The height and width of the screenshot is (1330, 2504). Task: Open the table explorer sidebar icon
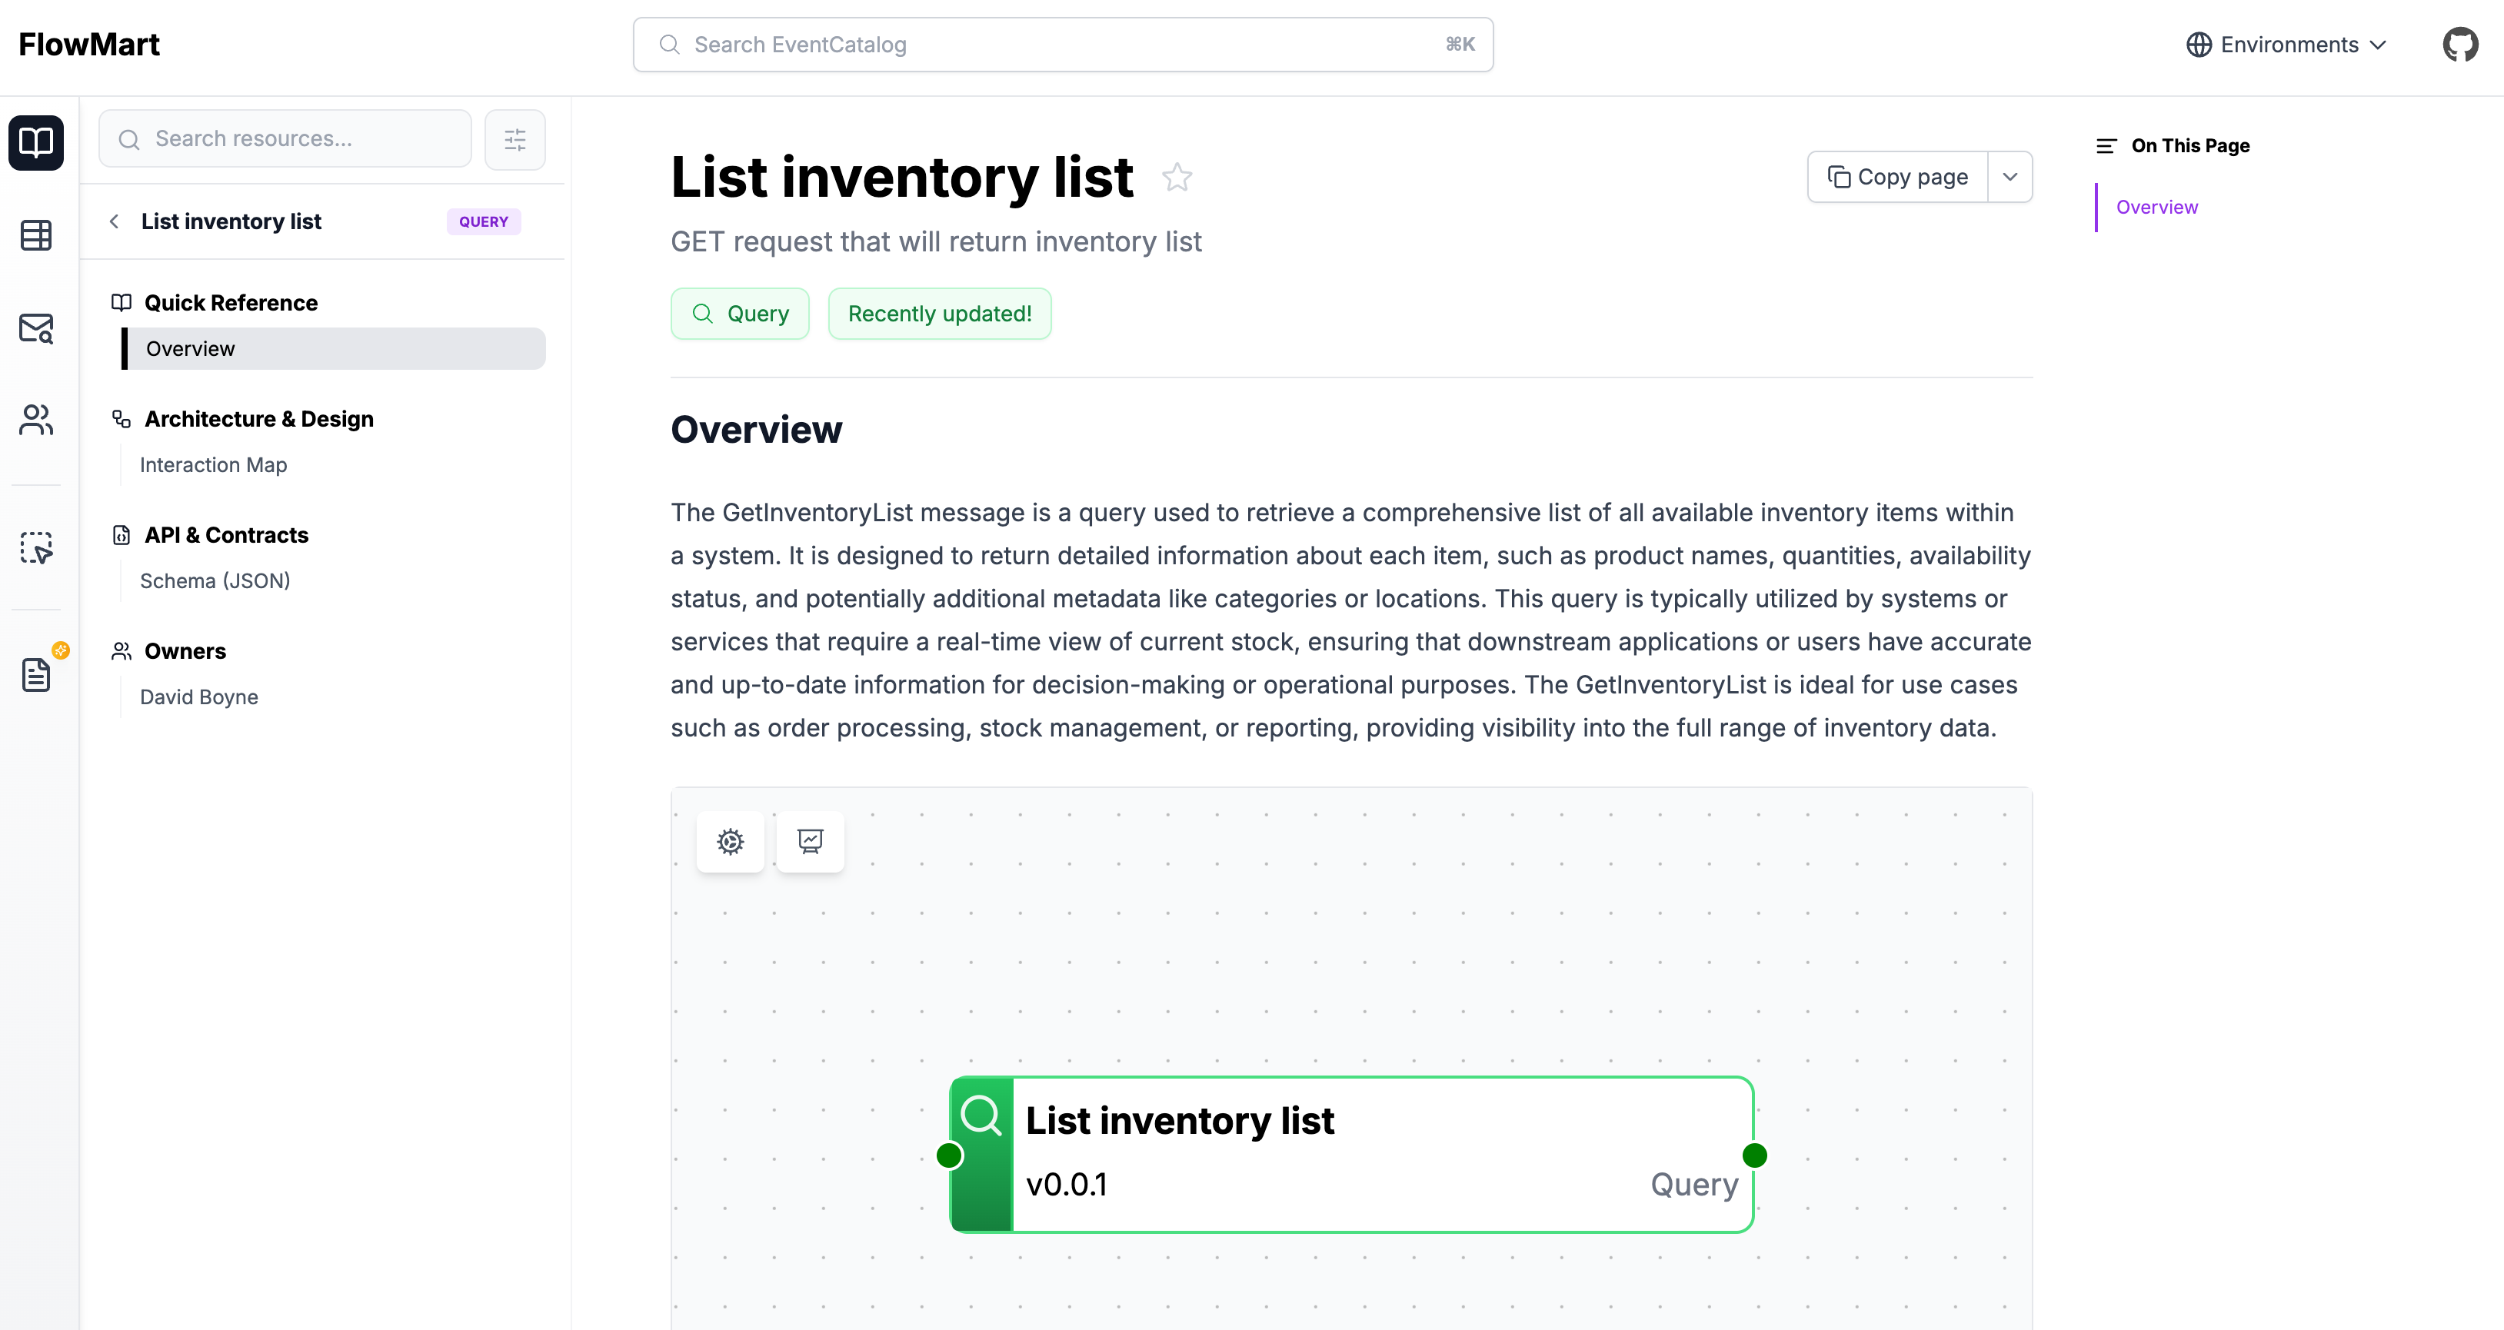click(36, 235)
